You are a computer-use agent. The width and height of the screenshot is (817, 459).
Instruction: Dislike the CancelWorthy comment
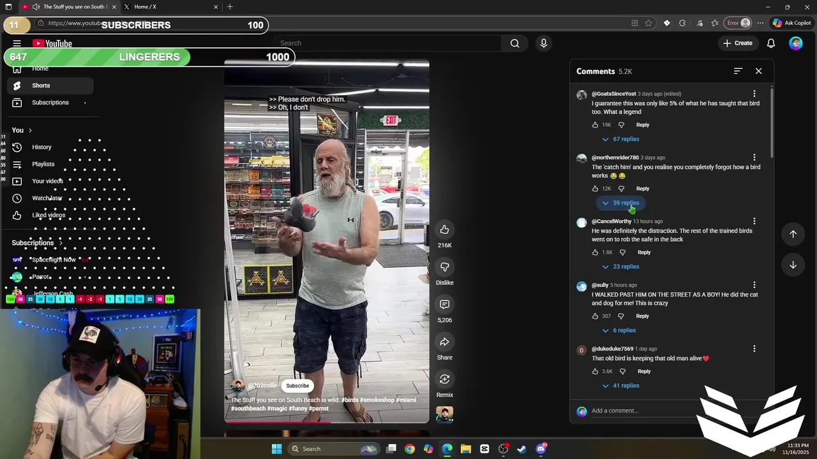click(622, 252)
